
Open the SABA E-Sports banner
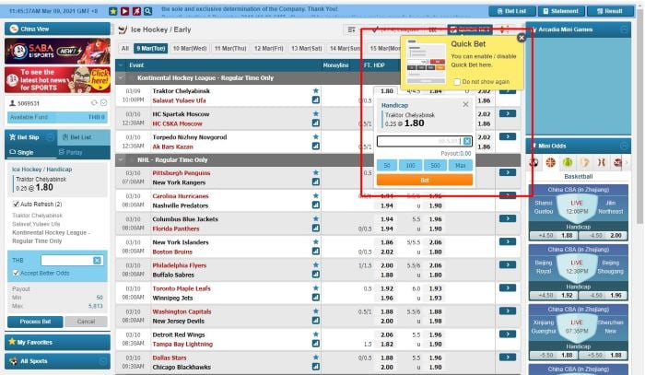pyautogui.click(x=57, y=51)
